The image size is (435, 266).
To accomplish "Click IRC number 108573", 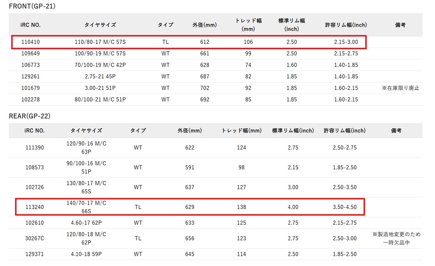I will point(35,167).
